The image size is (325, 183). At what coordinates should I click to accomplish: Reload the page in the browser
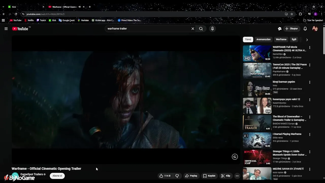(x=16, y=14)
